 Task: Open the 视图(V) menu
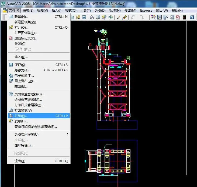click(43, 11)
